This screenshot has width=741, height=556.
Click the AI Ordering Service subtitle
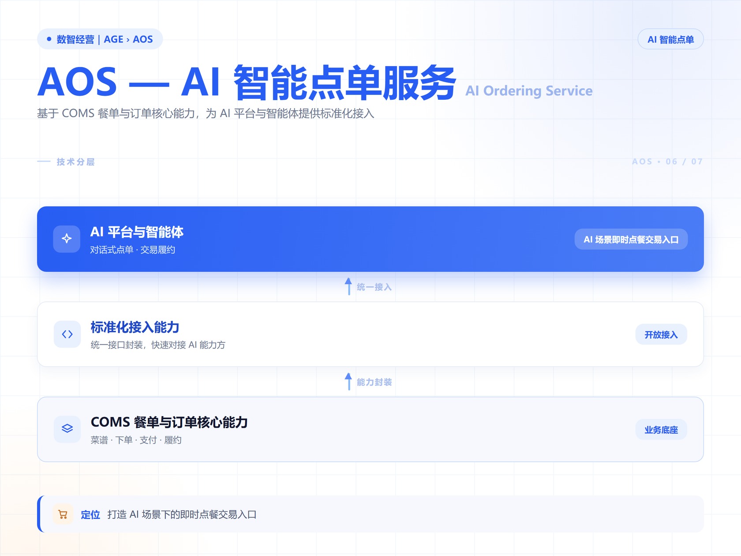tap(529, 91)
